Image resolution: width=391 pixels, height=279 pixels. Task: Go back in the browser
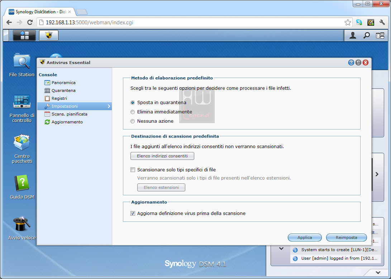click(9, 23)
